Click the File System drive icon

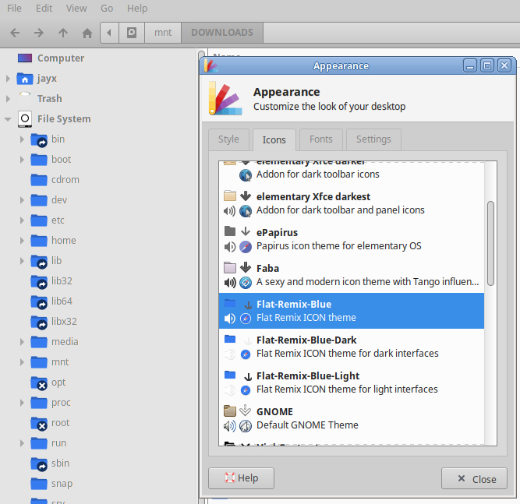coord(25,119)
